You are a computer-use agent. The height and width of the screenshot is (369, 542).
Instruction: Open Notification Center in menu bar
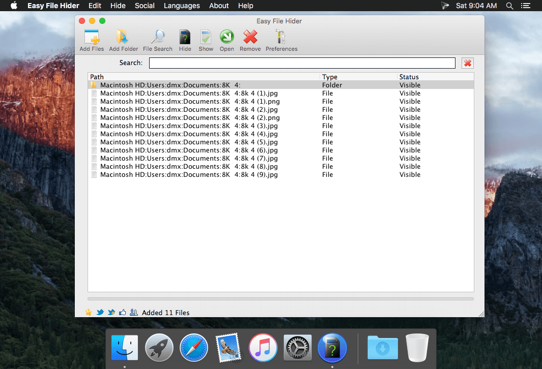pyautogui.click(x=526, y=6)
